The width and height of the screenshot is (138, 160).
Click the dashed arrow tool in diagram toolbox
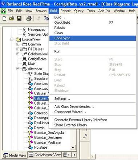coord(85,136)
